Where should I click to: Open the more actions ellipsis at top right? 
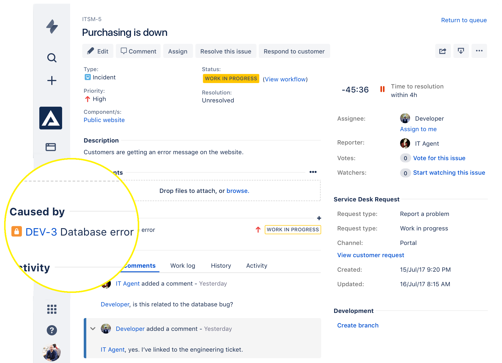tap(479, 51)
